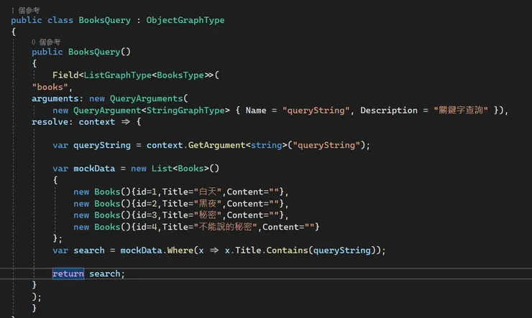Click the "不能說的秘密" title string
This screenshot has height=318, width=532.
coord(225,227)
